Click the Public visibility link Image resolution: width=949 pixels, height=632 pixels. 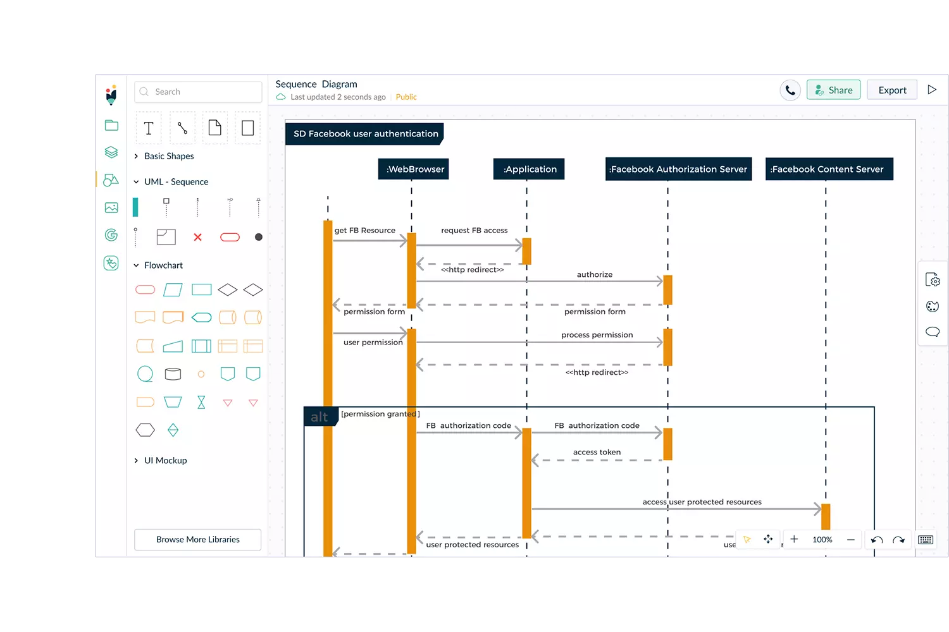pyautogui.click(x=406, y=97)
